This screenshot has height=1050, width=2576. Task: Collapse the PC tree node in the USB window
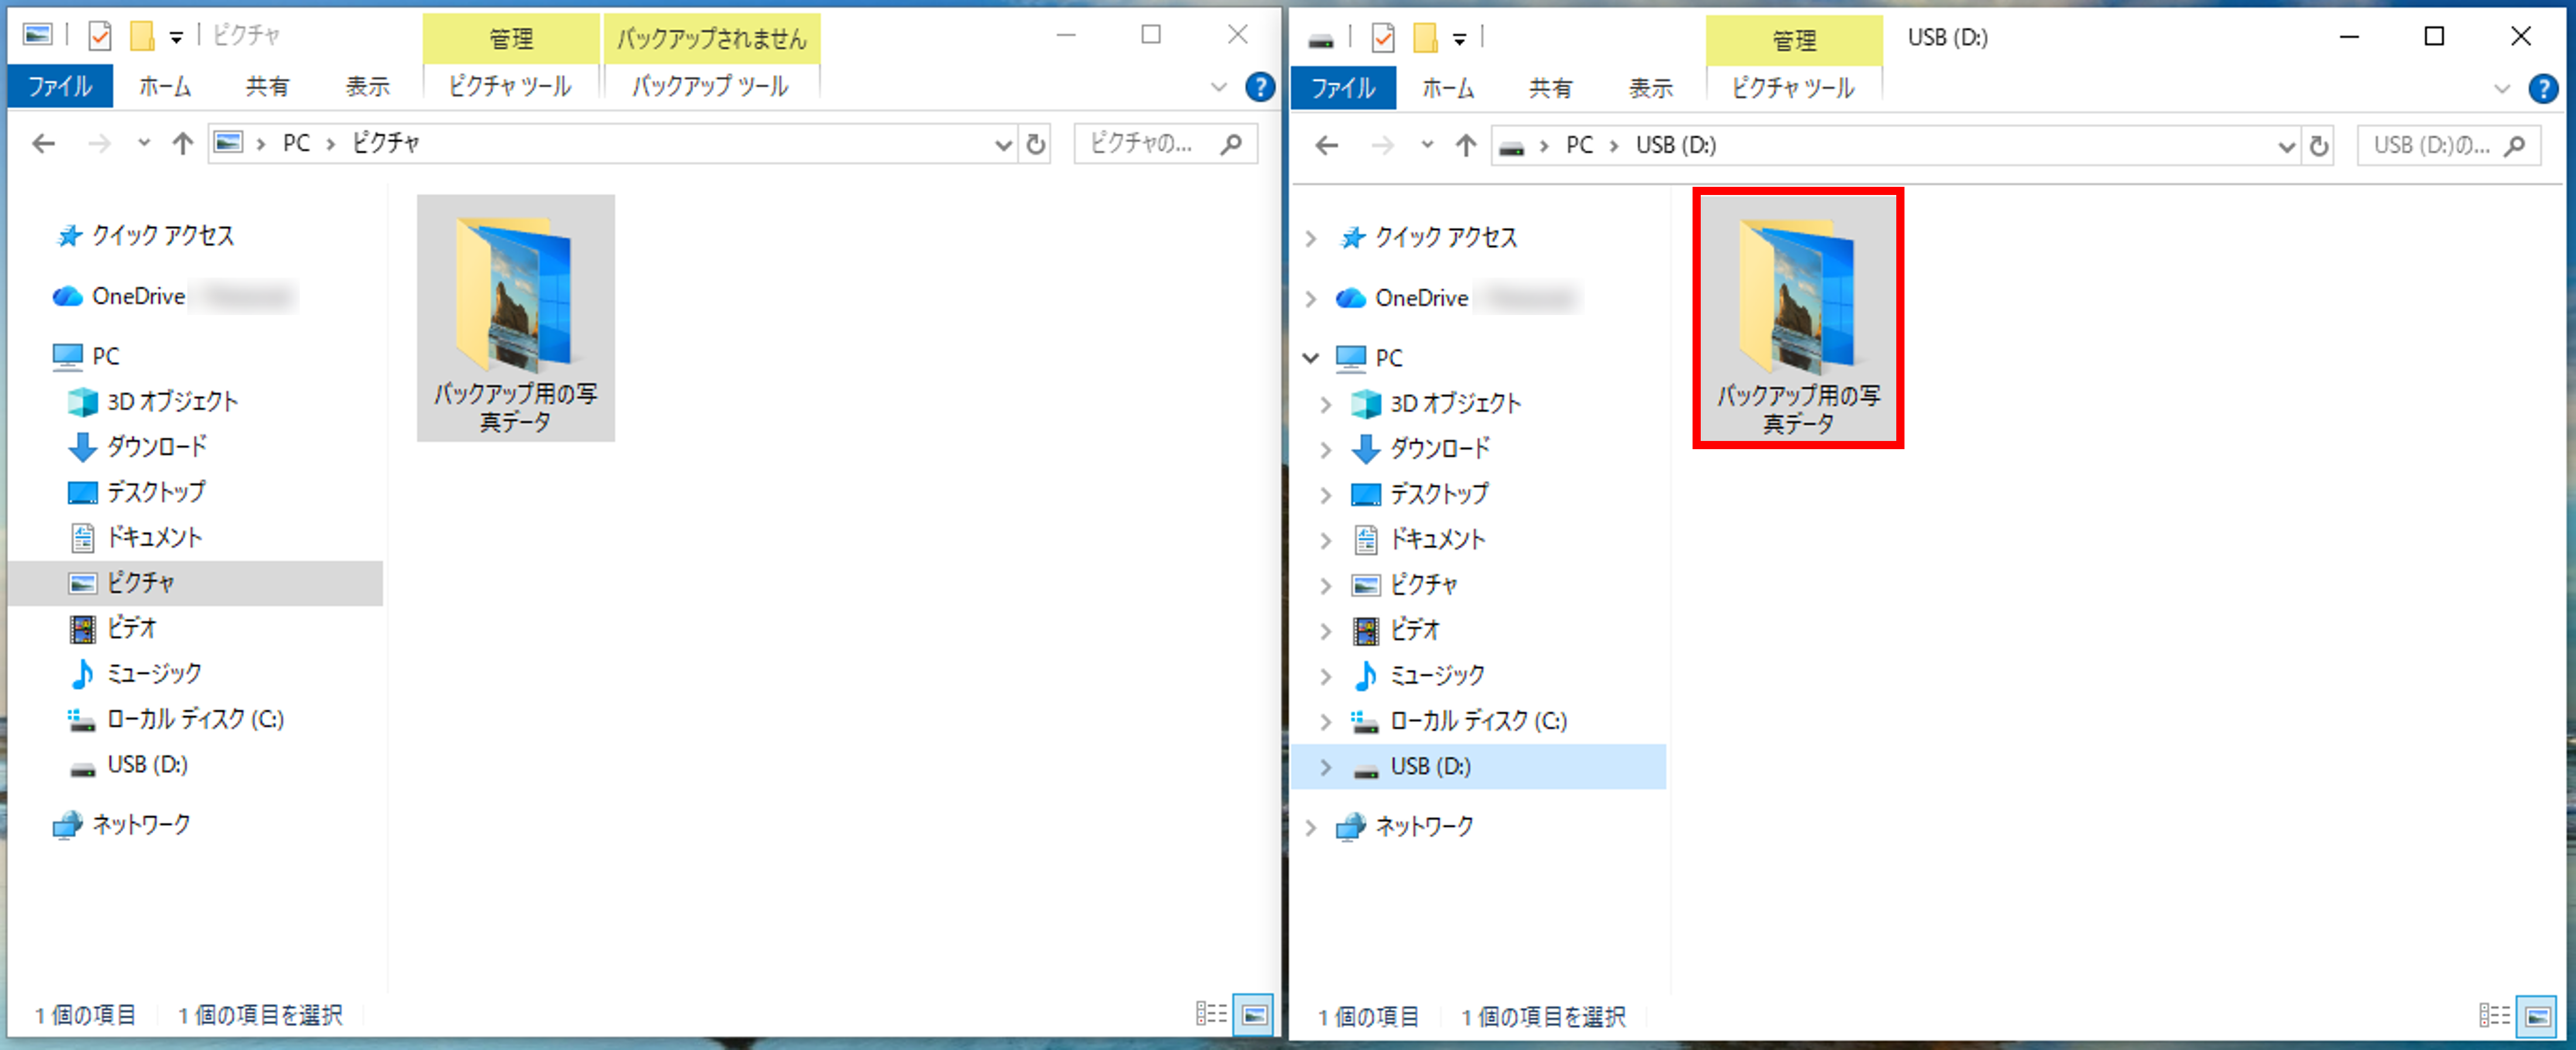(x=1310, y=358)
